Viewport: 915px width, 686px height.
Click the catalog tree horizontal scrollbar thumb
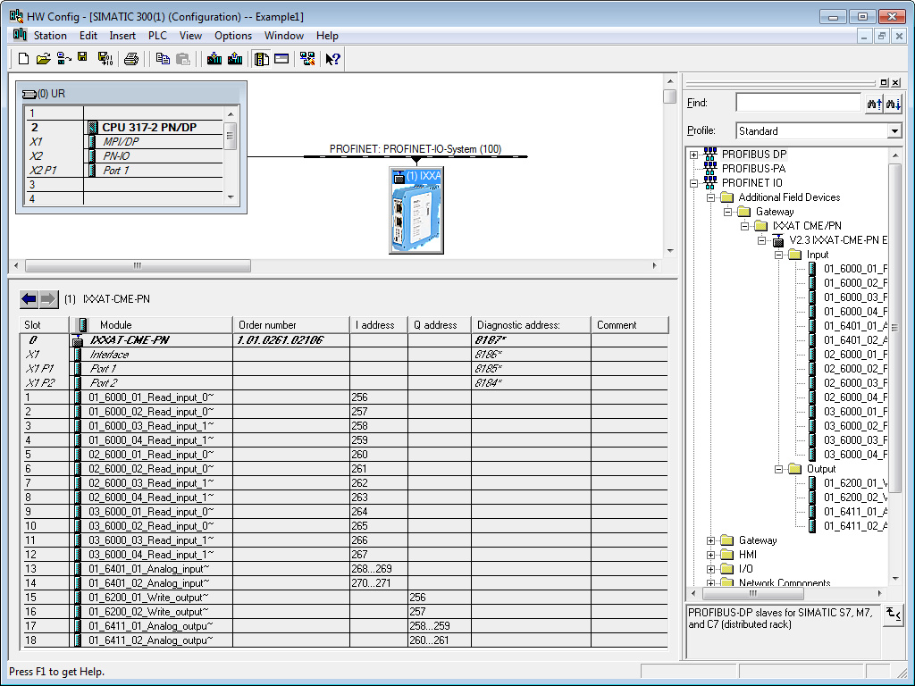(x=753, y=593)
